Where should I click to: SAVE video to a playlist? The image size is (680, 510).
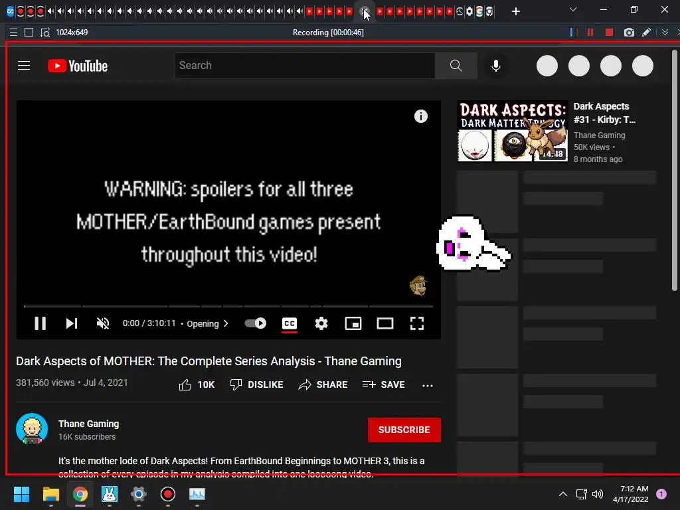coord(383,384)
